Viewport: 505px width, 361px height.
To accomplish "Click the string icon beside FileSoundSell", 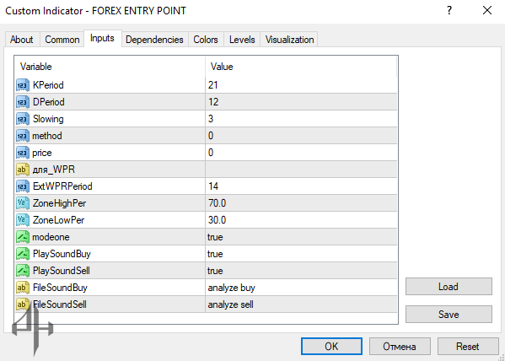I will click(23, 304).
